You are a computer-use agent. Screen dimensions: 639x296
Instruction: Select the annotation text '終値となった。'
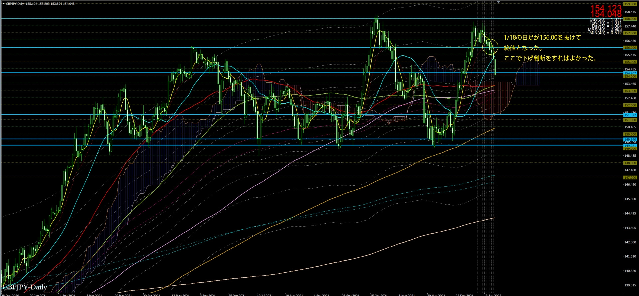tap(523, 48)
